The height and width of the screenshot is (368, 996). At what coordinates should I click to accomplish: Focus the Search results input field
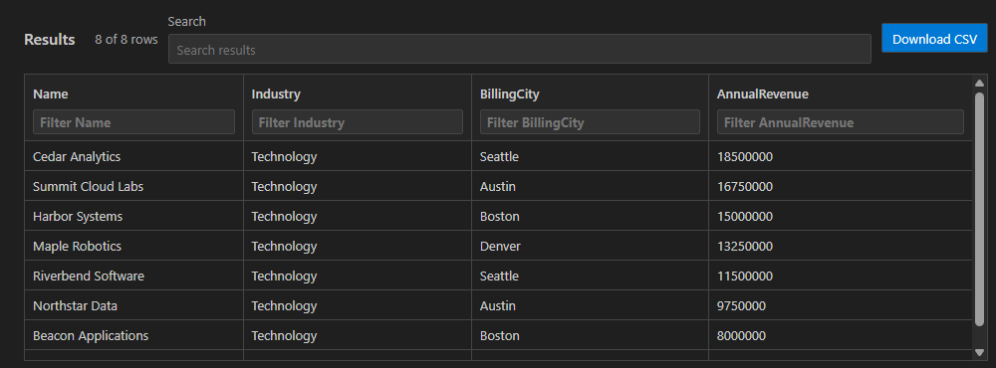(519, 49)
